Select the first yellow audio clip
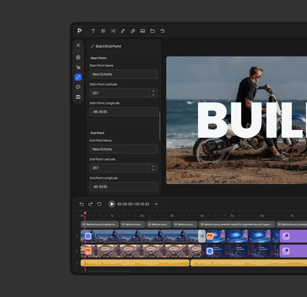The width and height of the screenshot is (307, 297). [135, 263]
